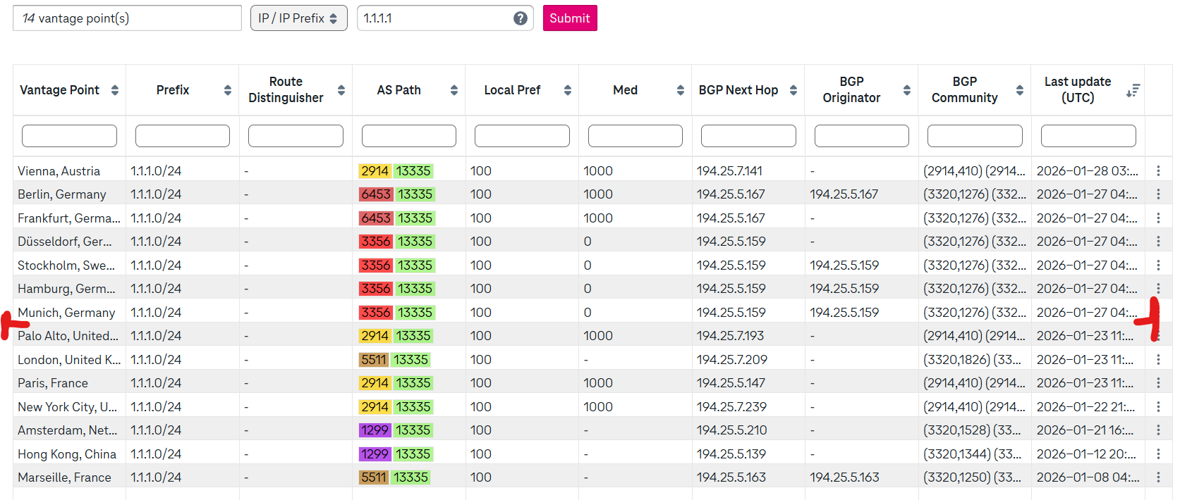Focus the AS Path filter box
The image size is (1180, 500).
click(x=408, y=136)
